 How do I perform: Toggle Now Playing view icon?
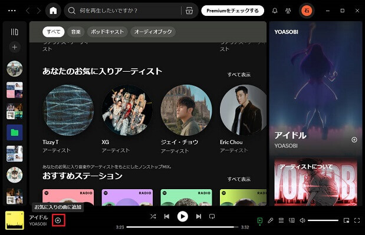(260, 220)
